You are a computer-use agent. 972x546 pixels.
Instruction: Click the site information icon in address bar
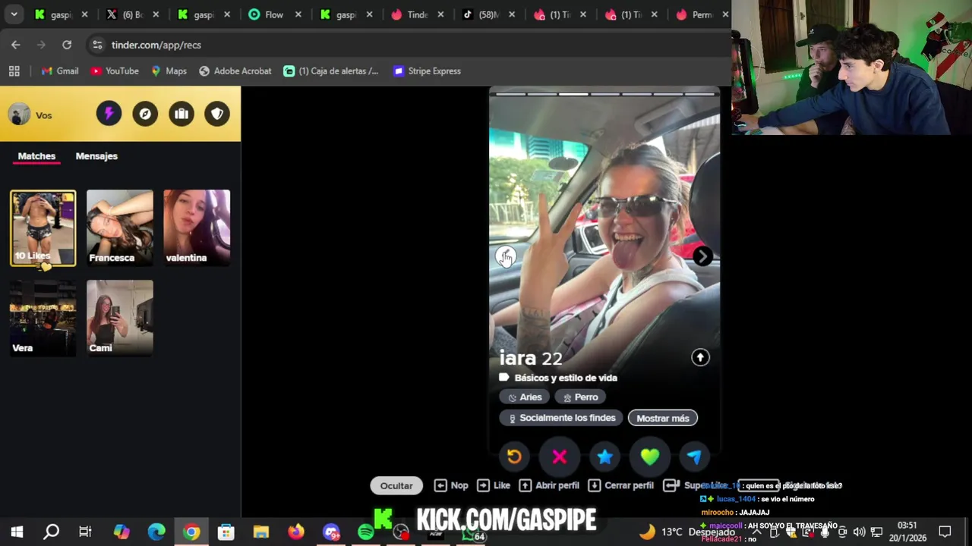97,45
